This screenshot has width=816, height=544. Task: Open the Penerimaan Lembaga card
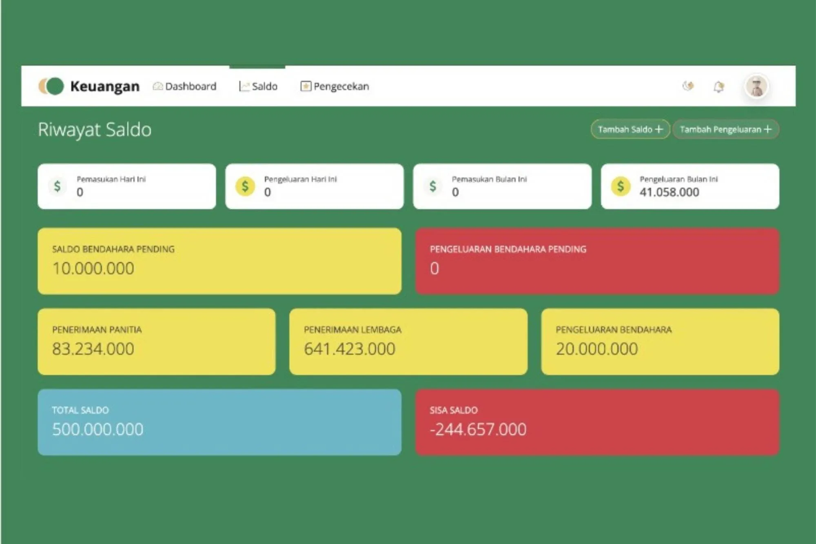pyautogui.click(x=408, y=341)
